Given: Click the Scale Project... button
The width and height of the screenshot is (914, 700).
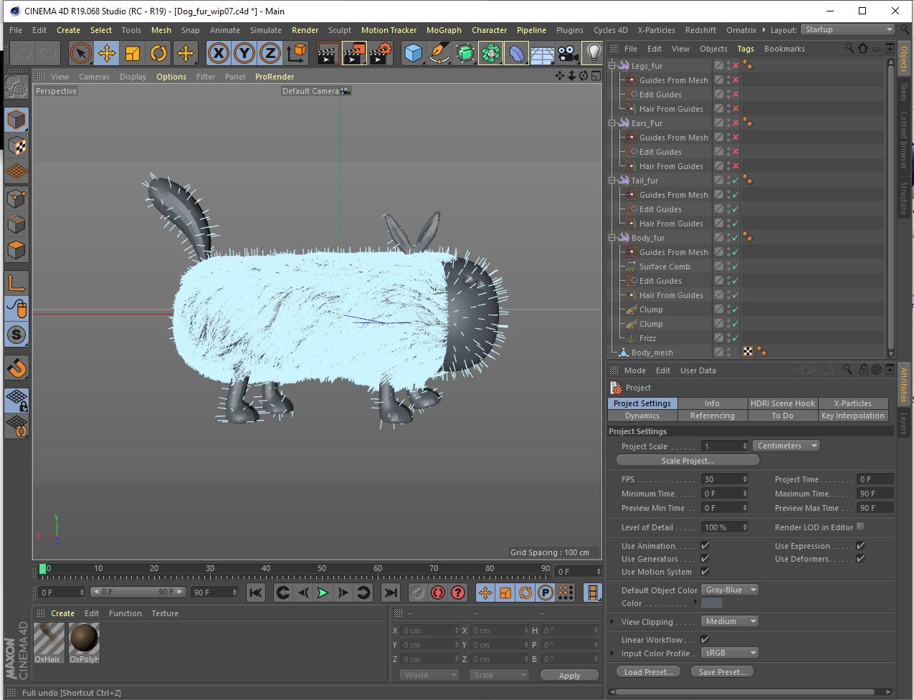Looking at the screenshot, I should 687,461.
